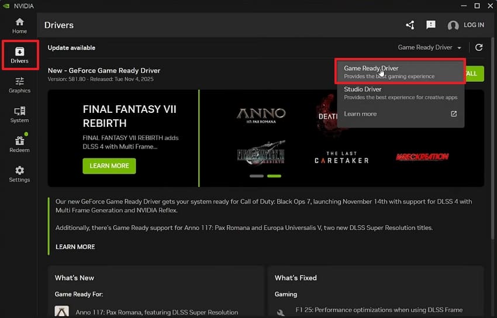Viewport: 497px width, 318px height.
Task: Select the second green carousel indicator
Action: click(x=274, y=176)
